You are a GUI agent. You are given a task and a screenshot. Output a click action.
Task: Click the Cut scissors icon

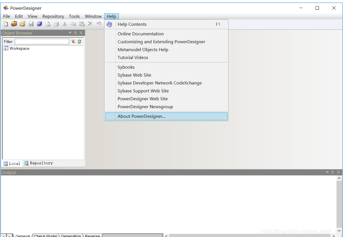[x=65, y=24]
